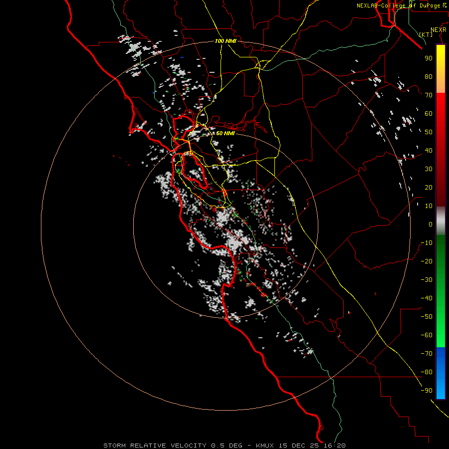Screen dimensions: 449x449
Task: Select the -40 value on velocity scale
Action: [427, 298]
